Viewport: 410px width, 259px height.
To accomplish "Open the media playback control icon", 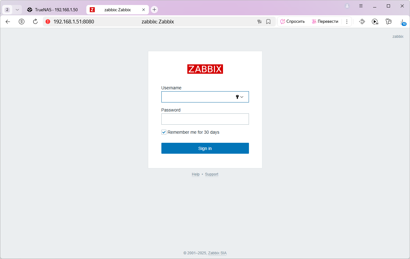I will click(375, 22).
